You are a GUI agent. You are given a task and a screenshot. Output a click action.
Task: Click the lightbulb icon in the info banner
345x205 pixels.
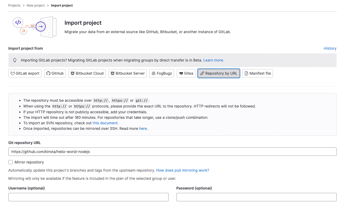coord(15,60)
